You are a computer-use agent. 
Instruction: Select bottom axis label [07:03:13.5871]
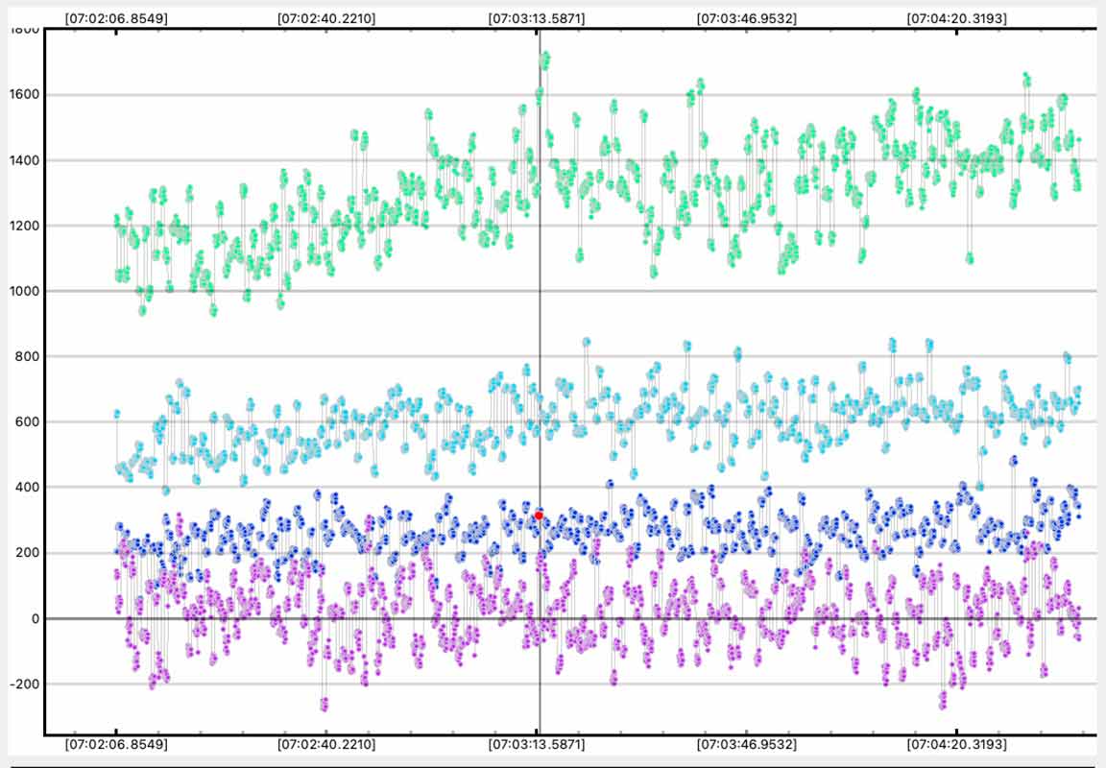point(537,745)
